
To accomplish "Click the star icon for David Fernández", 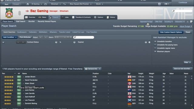I will (185, 80).
